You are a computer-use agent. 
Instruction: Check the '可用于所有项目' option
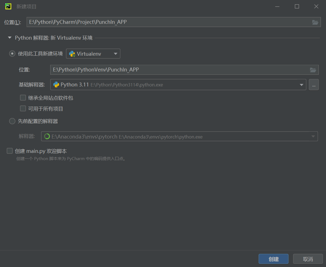[23, 109]
